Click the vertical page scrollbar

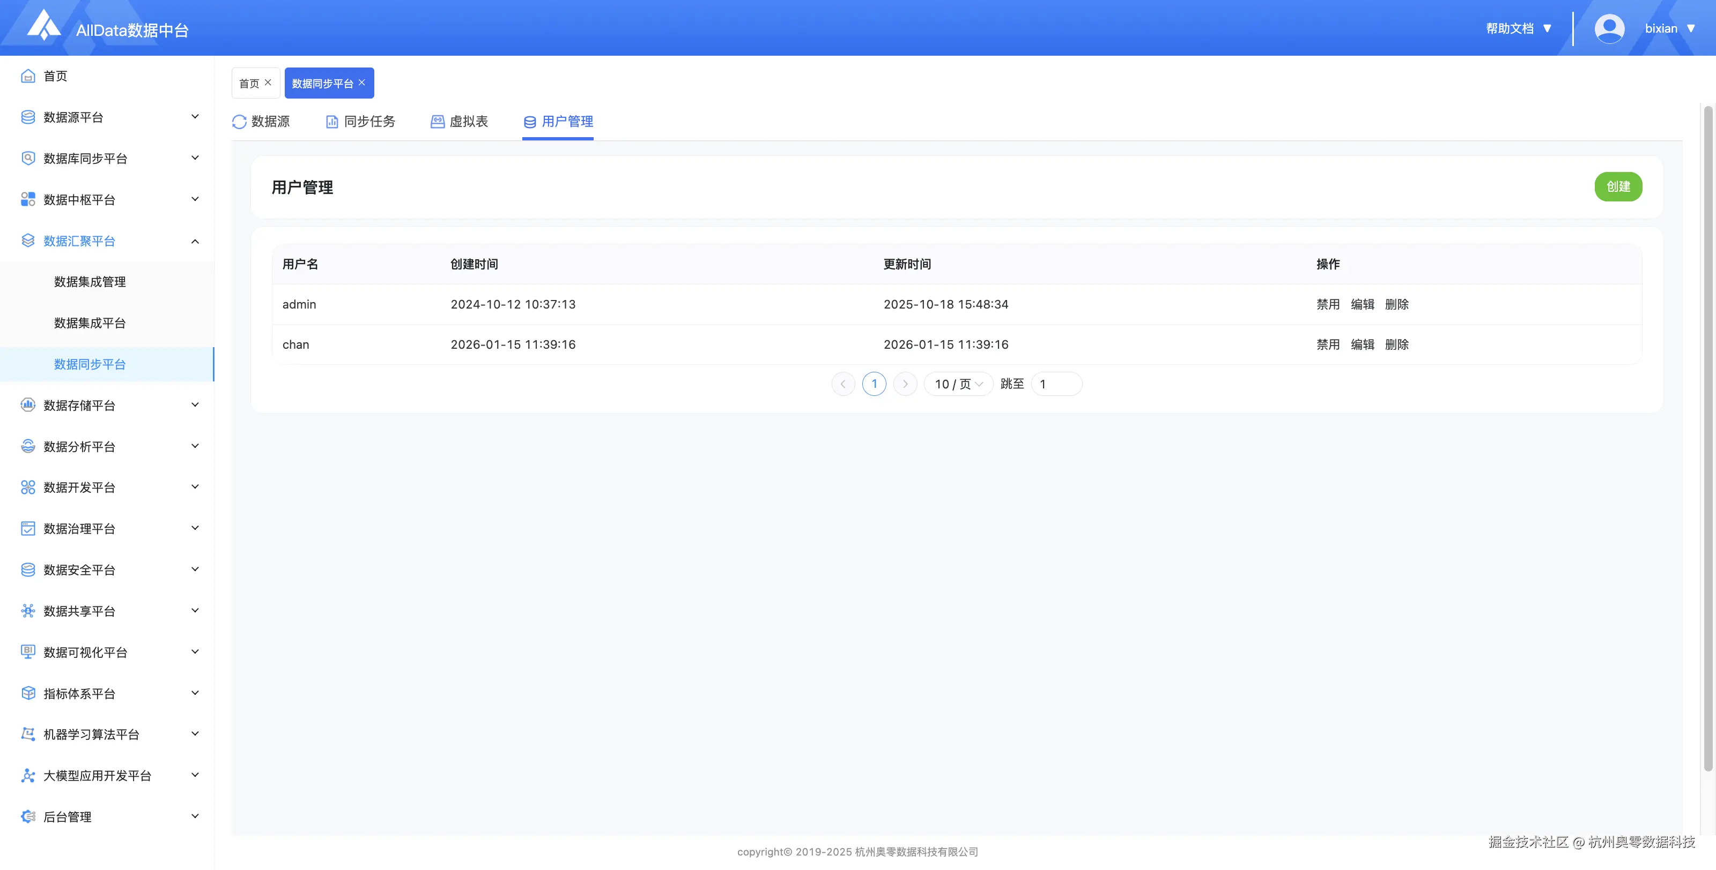coord(1707,439)
